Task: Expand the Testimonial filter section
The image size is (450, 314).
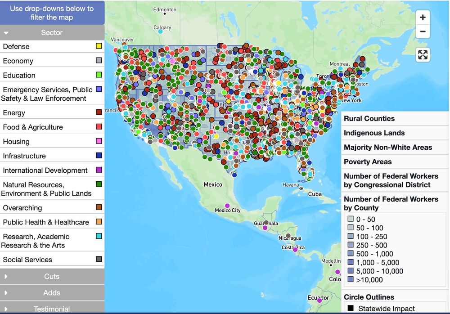Action: [x=52, y=309]
